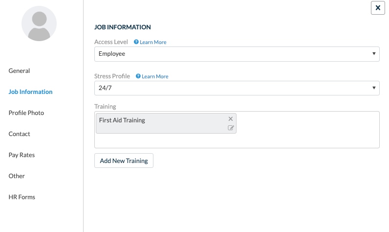The height and width of the screenshot is (232, 389).
Task: Click the help icon beside Stress Profile
Action: pos(138,76)
